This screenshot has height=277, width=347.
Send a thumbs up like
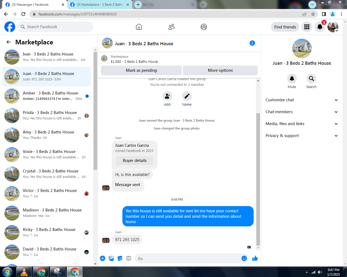pos(255,258)
